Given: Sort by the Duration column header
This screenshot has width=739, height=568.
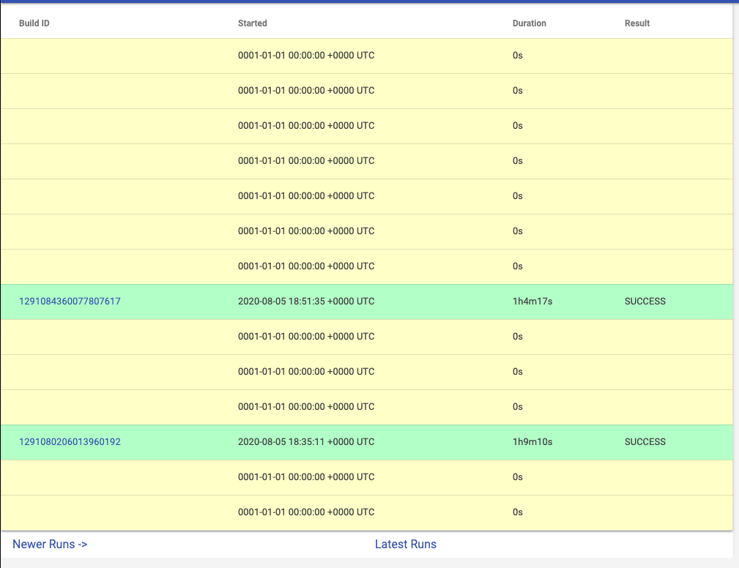Looking at the screenshot, I should pos(529,23).
